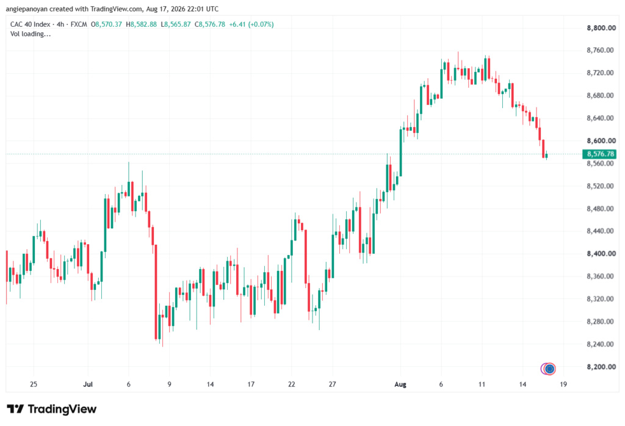The width and height of the screenshot is (625, 426).
Task: Click the 8,800.00 price axis label
Action: tap(601, 28)
